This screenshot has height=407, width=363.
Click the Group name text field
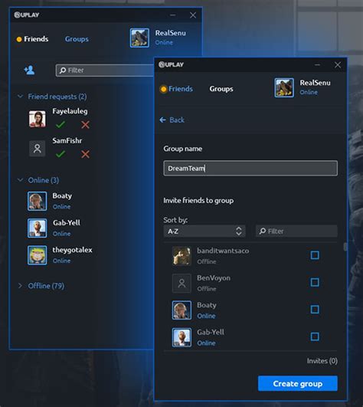[x=250, y=168]
